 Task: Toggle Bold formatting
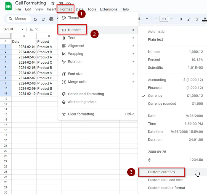181,19
